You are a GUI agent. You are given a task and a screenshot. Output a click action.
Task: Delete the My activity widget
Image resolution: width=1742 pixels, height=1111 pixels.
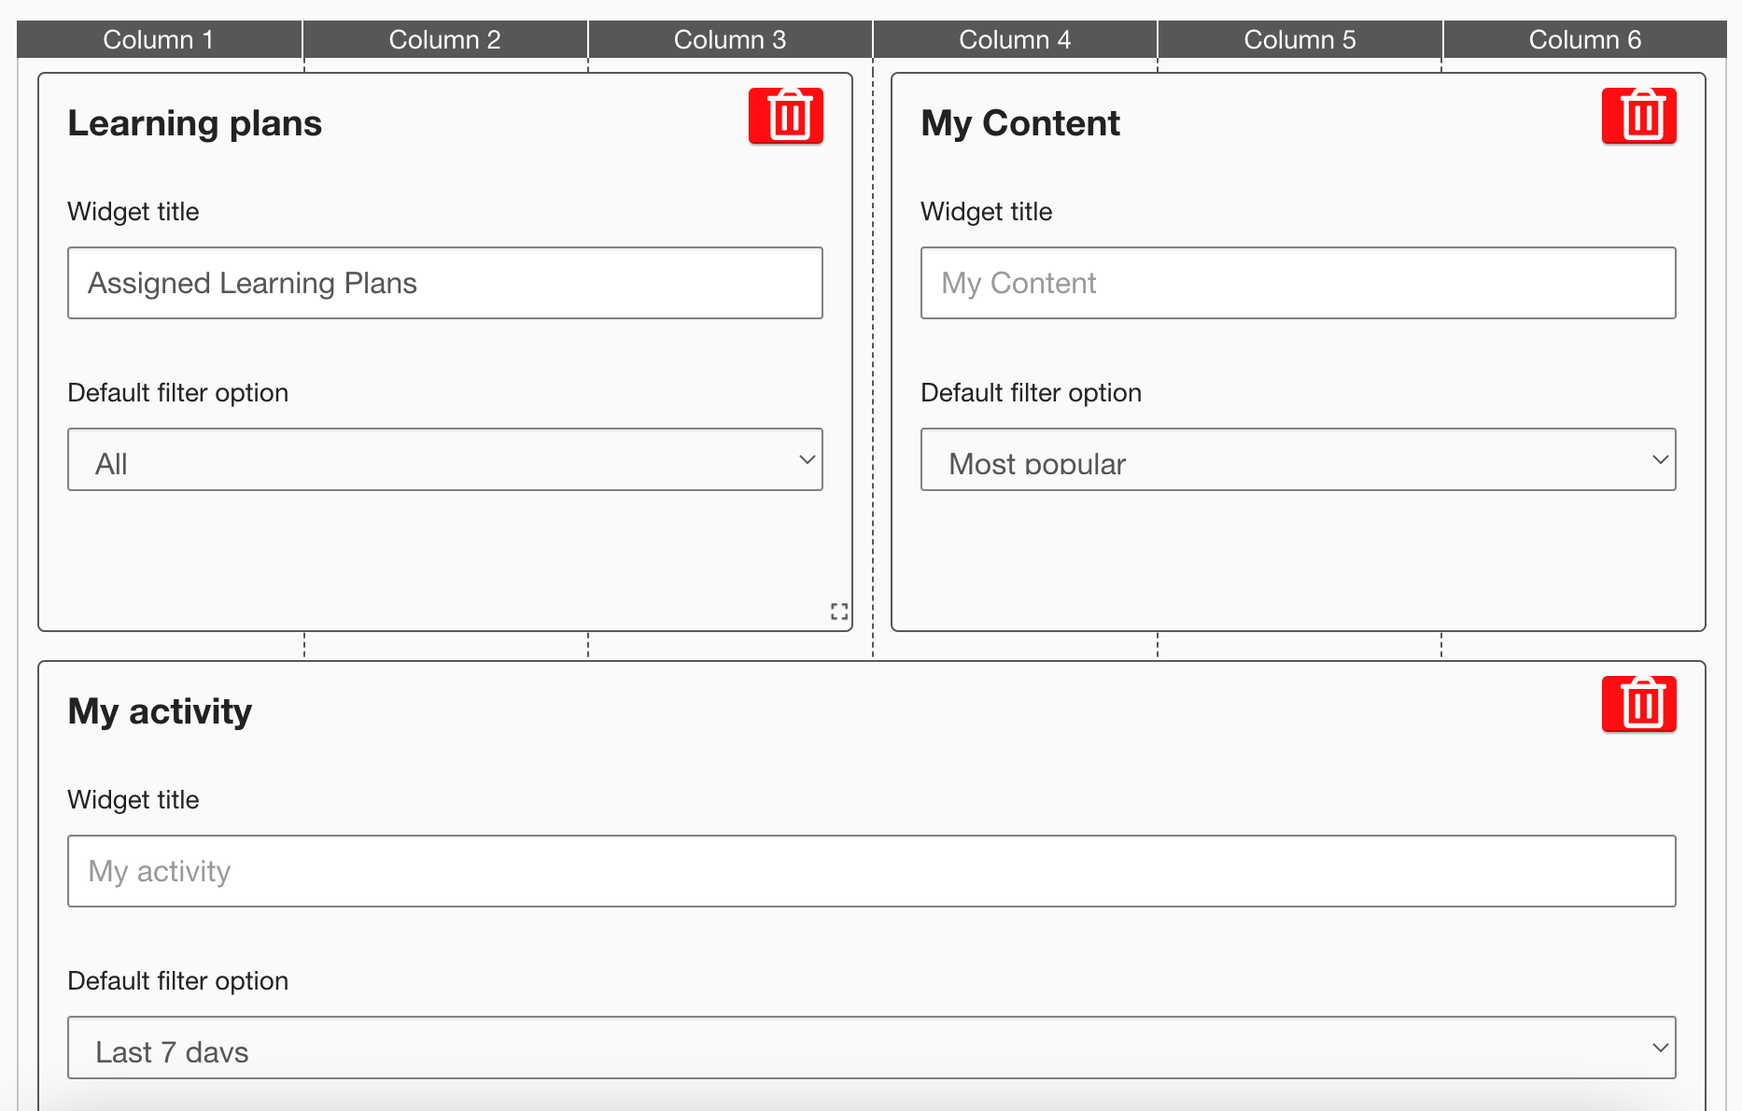1638,704
